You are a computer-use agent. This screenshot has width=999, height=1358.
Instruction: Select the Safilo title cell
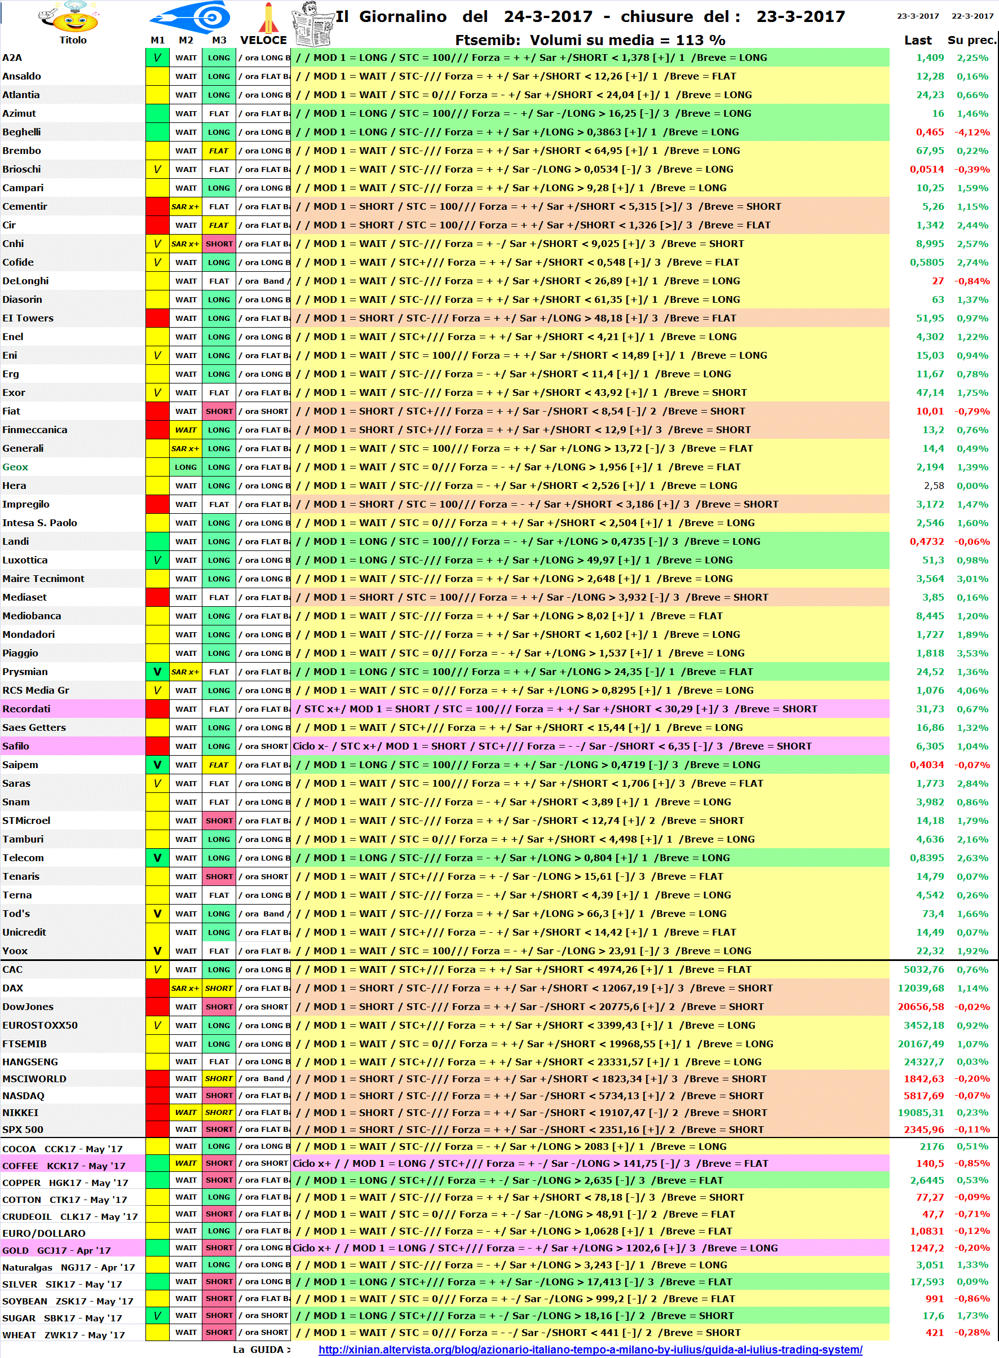click(73, 746)
